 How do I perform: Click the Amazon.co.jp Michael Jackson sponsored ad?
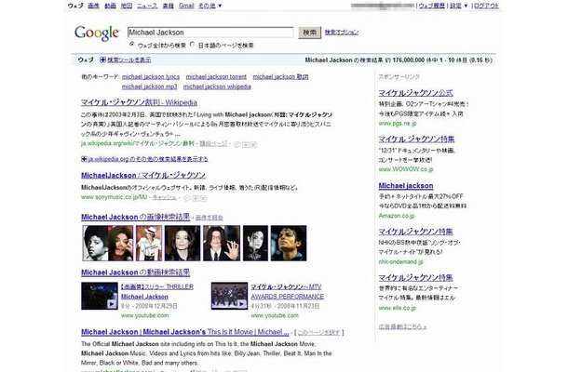405,186
